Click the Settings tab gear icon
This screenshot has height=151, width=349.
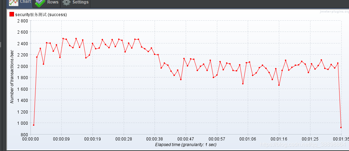coord(66,2)
